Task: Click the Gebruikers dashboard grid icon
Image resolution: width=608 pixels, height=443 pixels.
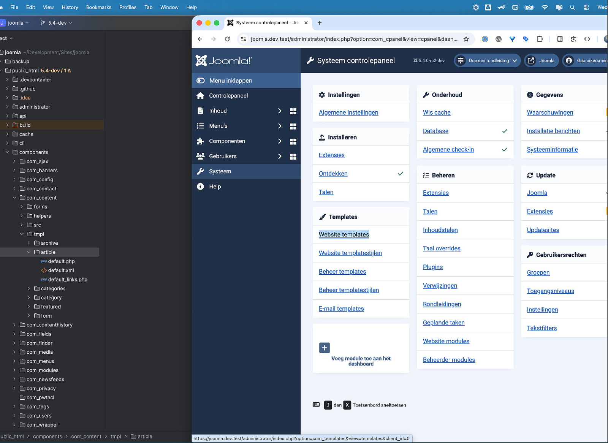Action: coord(293,157)
